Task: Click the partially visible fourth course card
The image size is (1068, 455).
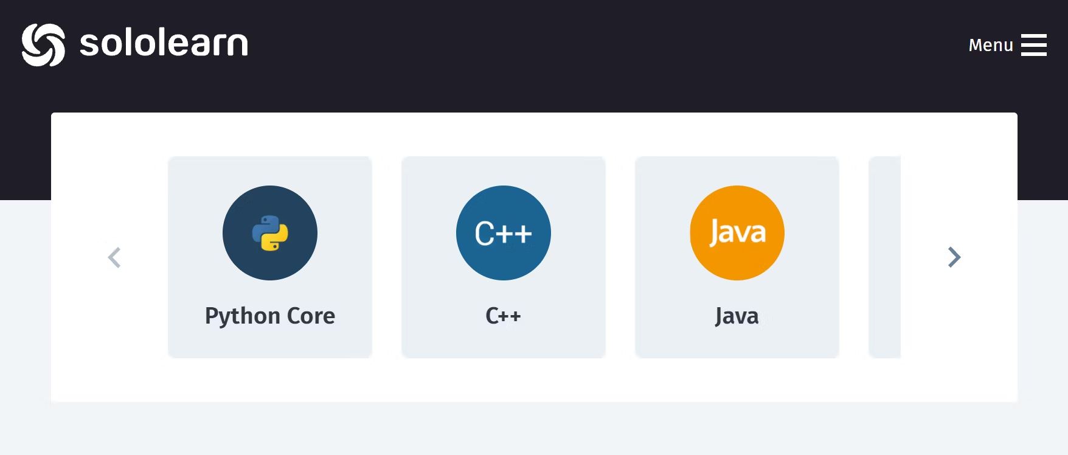Action: point(885,257)
